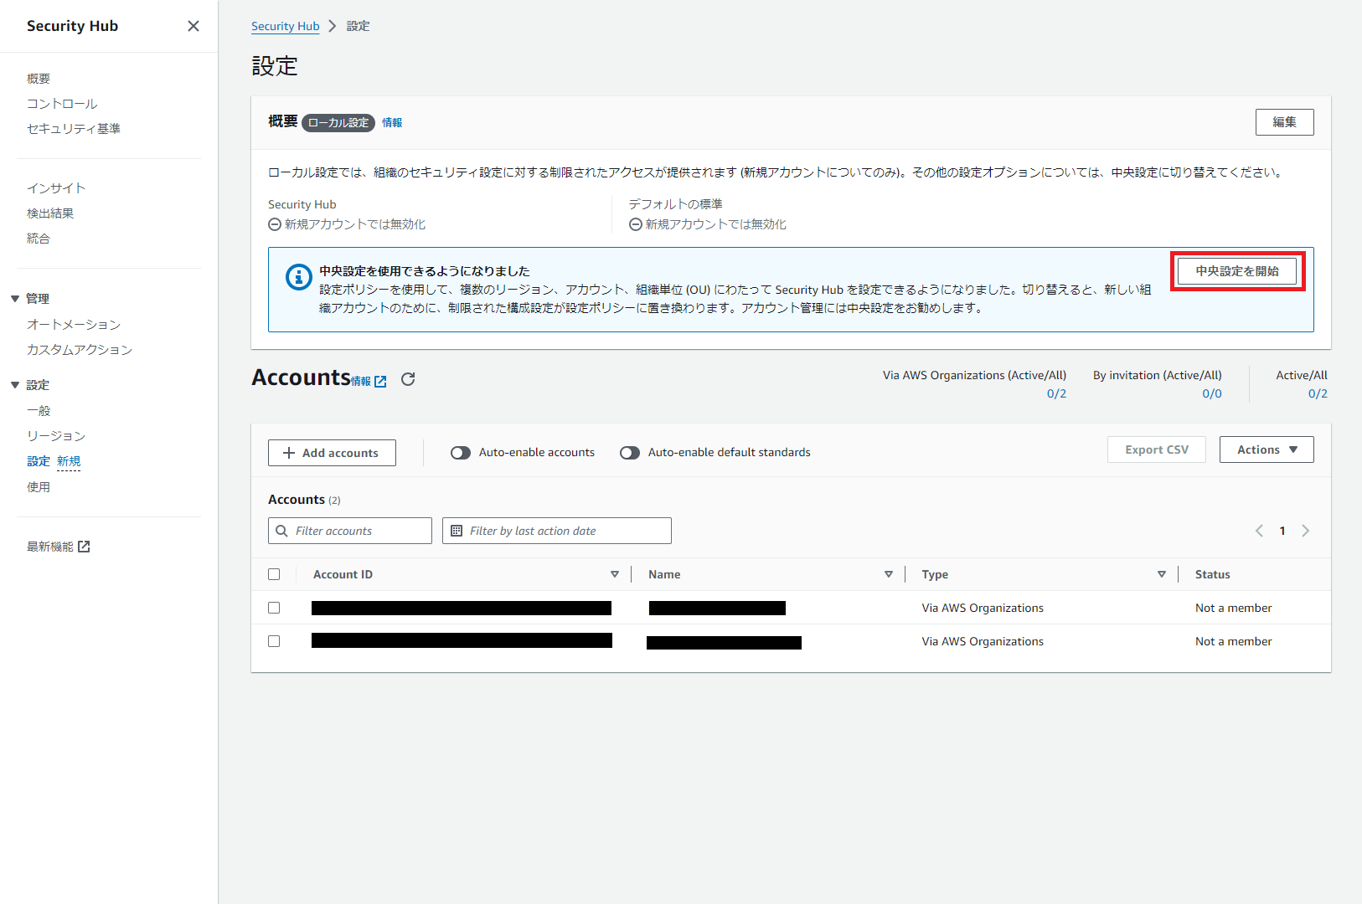Close the Security Hub sidebar with X icon
This screenshot has width=1362, height=904.
coord(193,26)
